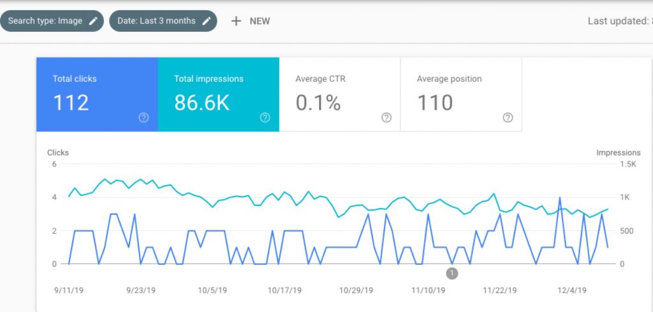653x312 pixels.
Task: Enable the Average CTR metric card
Action: click(x=340, y=94)
